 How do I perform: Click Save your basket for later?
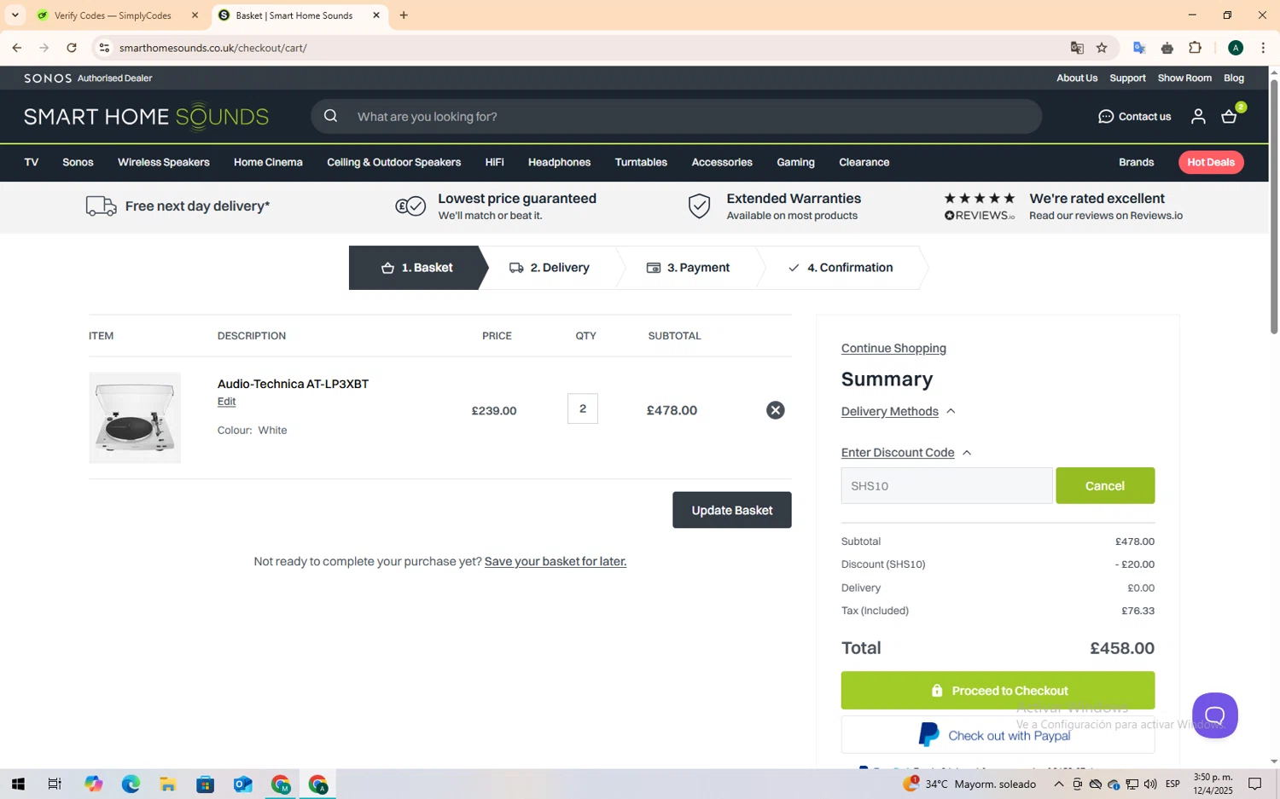point(556,561)
